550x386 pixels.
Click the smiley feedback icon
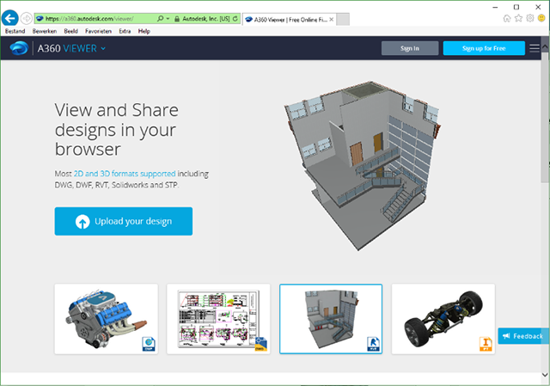point(541,18)
